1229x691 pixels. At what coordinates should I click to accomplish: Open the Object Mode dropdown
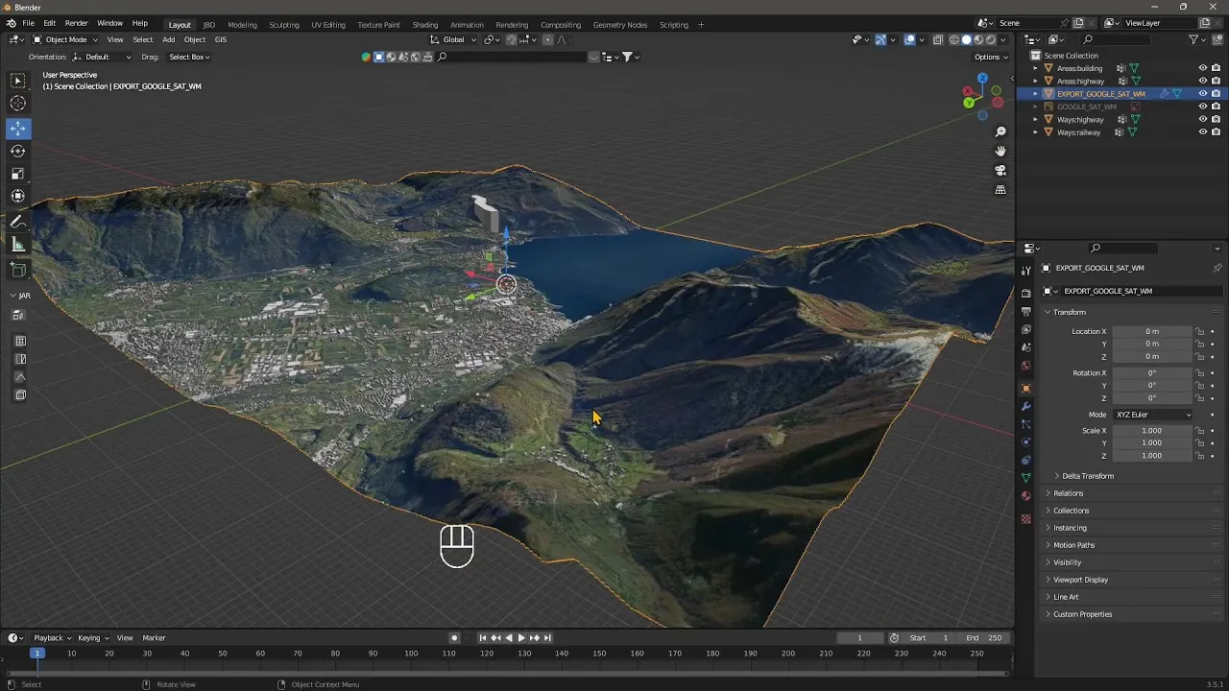65,39
